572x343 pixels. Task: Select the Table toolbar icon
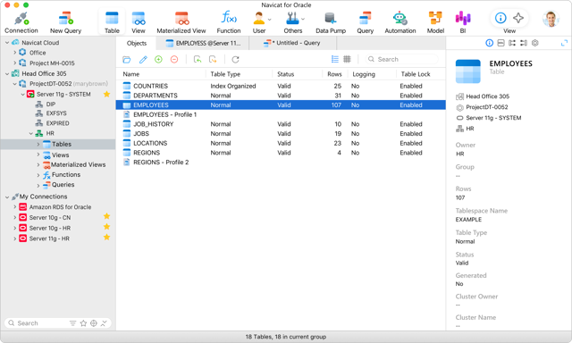coord(112,22)
